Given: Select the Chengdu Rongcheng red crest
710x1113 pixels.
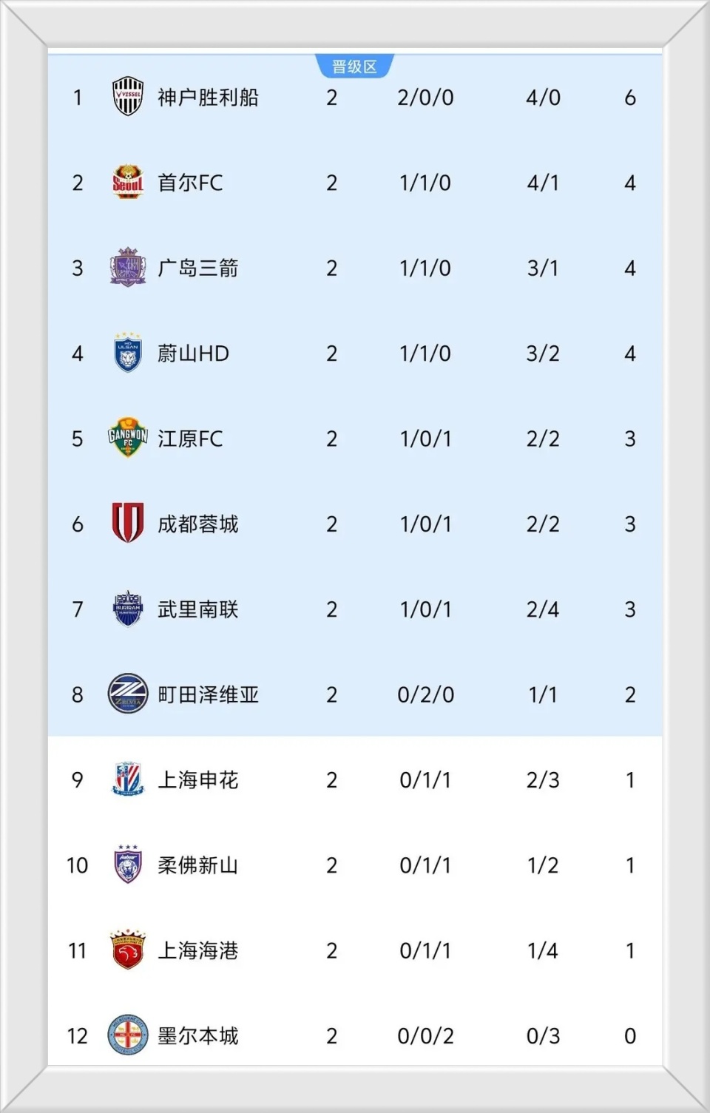Looking at the screenshot, I should (x=127, y=524).
